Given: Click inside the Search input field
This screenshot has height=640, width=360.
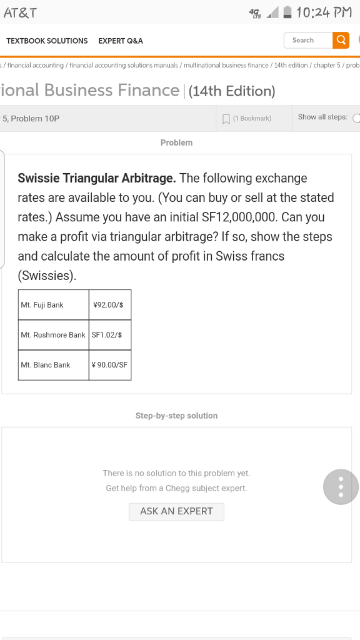Looking at the screenshot, I should pyautogui.click(x=308, y=40).
